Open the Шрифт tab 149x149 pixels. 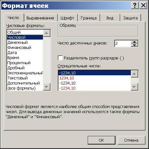pos(67,18)
